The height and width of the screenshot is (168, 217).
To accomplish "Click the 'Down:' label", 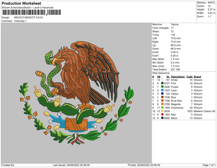I will click(x=156, y=49).
